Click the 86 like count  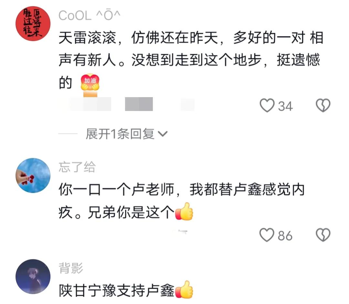(x=285, y=236)
